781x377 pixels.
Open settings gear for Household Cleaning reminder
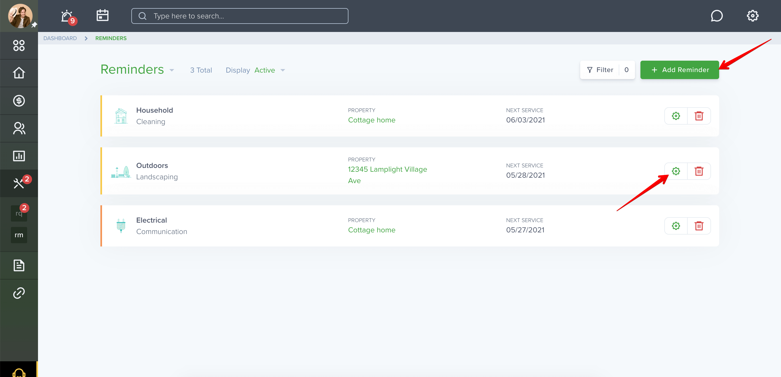(x=676, y=116)
